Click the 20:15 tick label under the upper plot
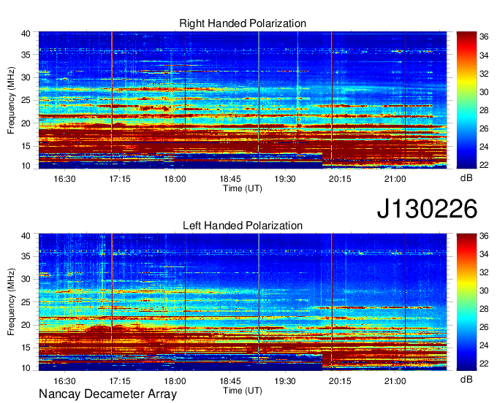The height and width of the screenshot is (403, 497). click(340, 179)
